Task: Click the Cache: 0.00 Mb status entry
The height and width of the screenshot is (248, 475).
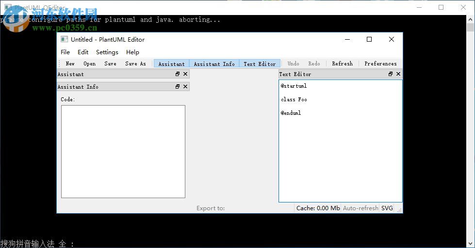Action: (318, 208)
